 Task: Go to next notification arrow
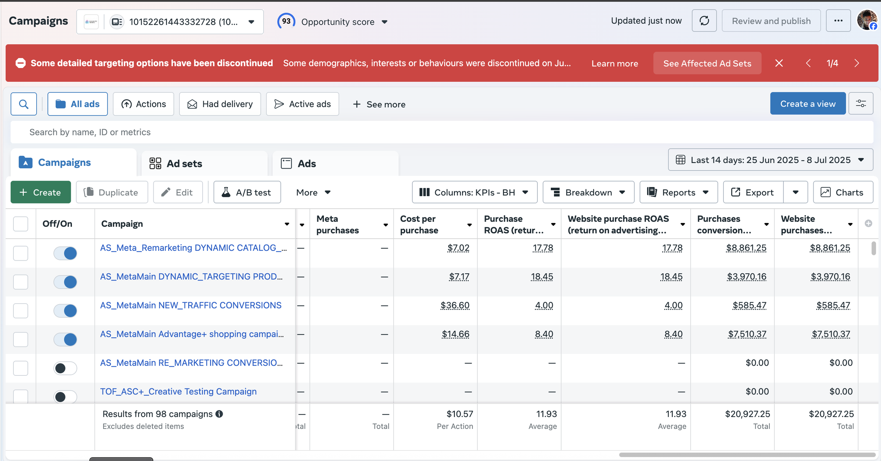click(x=857, y=63)
